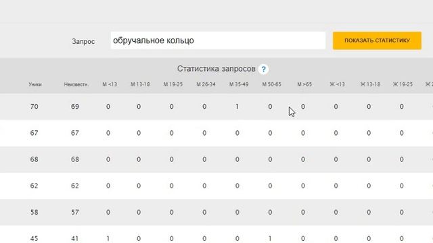This screenshot has height=243, width=433.
Task: Select the М >65 column header
Action: pos(304,84)
